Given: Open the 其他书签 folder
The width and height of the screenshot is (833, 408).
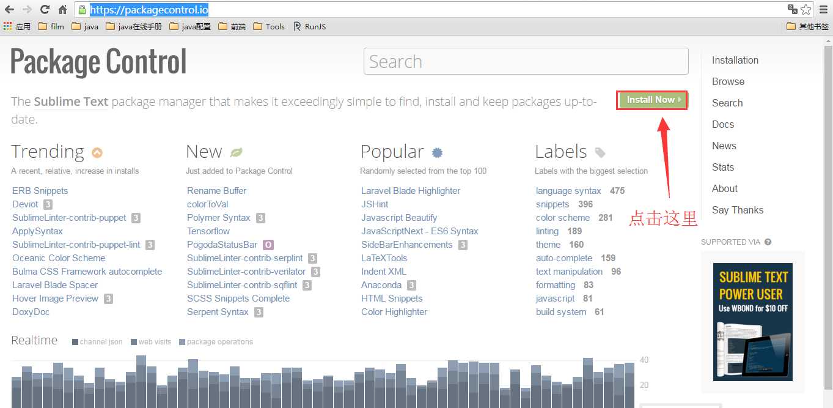Looking at the screenshot, I should pos(807,26).
